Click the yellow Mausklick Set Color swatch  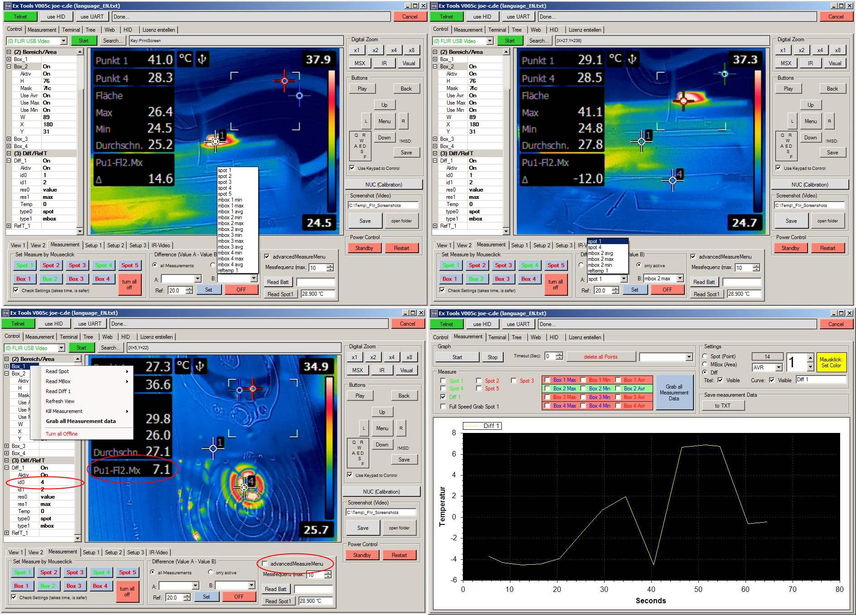point(831,363)
